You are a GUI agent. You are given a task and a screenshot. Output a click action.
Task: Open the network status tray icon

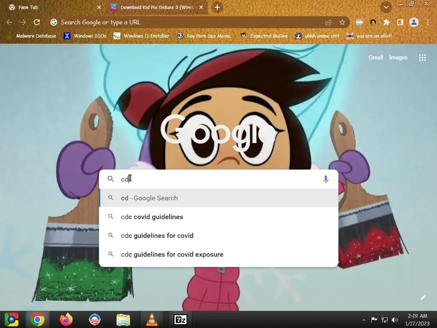pyautogui.click(x=385, y=319)
